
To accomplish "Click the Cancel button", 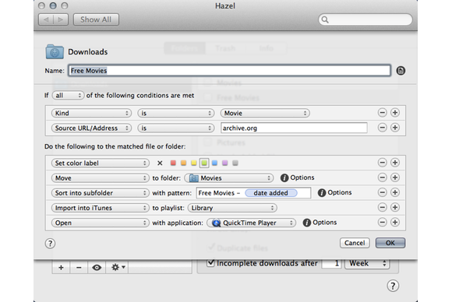I will pos(355,243).
